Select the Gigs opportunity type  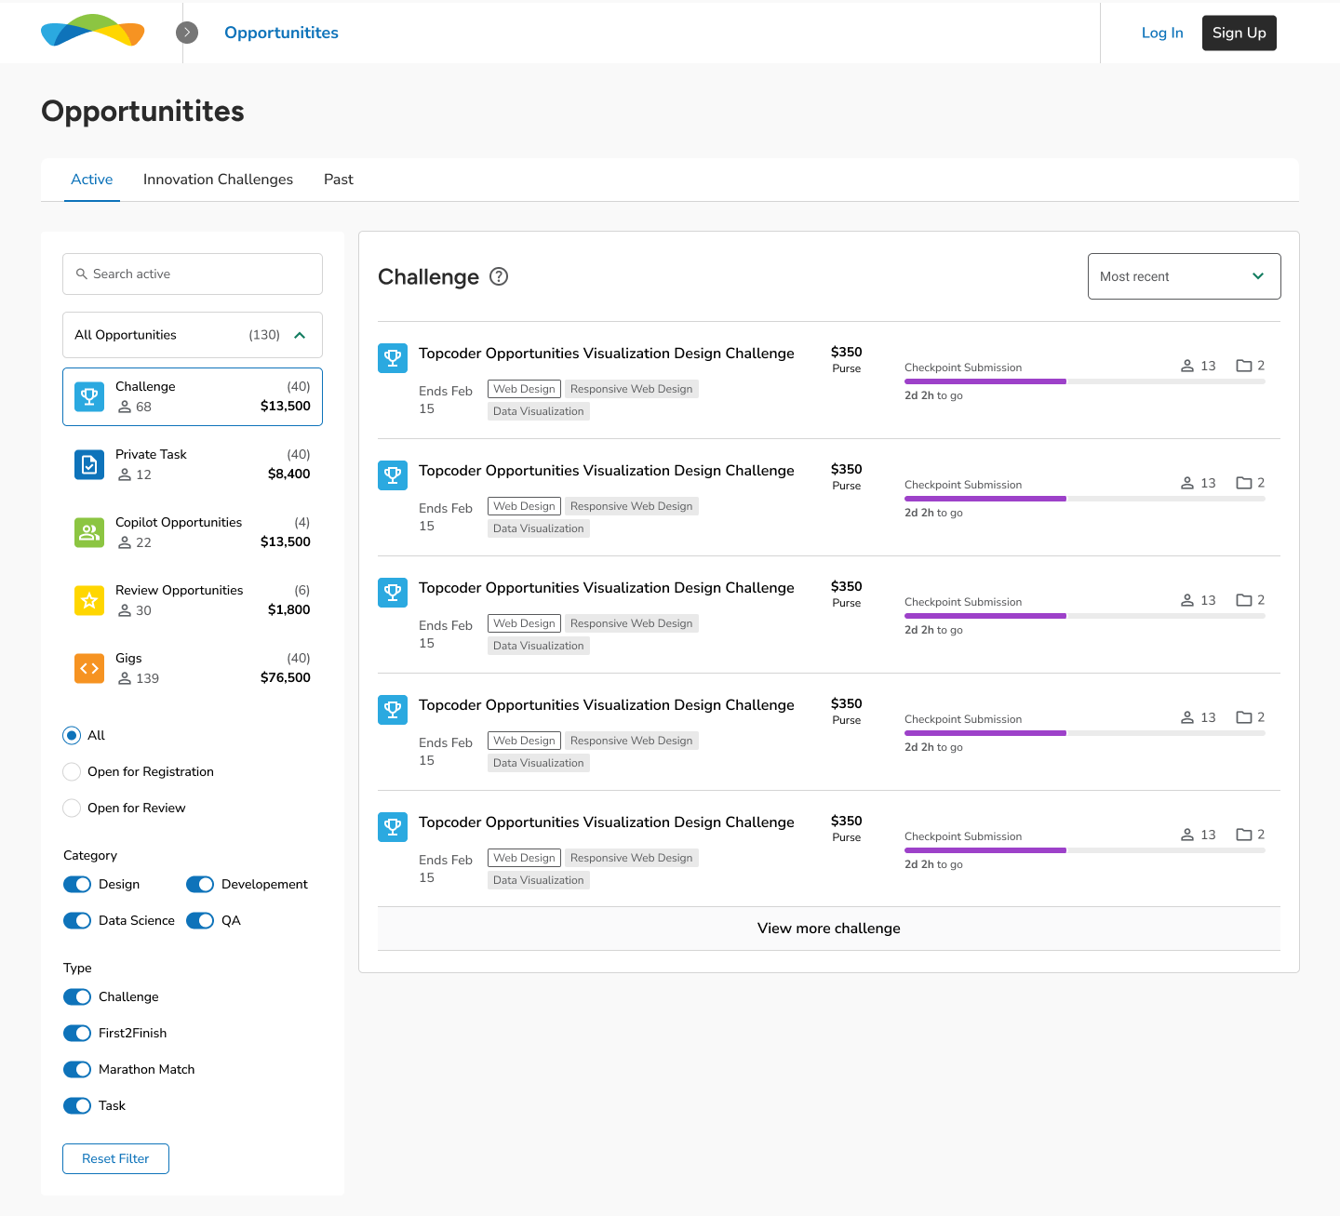193,668
